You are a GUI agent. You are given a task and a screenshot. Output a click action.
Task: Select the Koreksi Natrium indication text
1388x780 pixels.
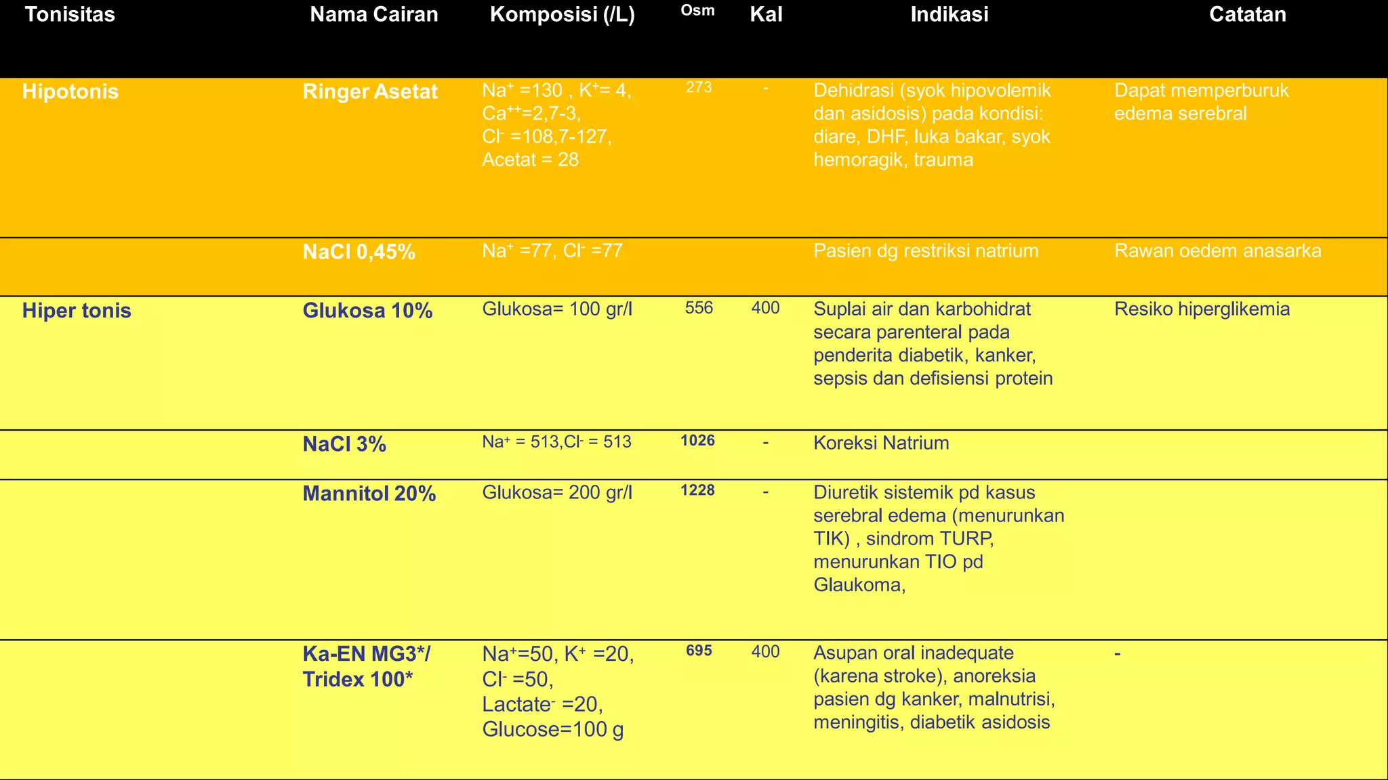(x=881, y=443)
